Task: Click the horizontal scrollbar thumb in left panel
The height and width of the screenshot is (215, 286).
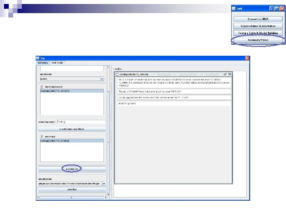Action: point(71,197)
